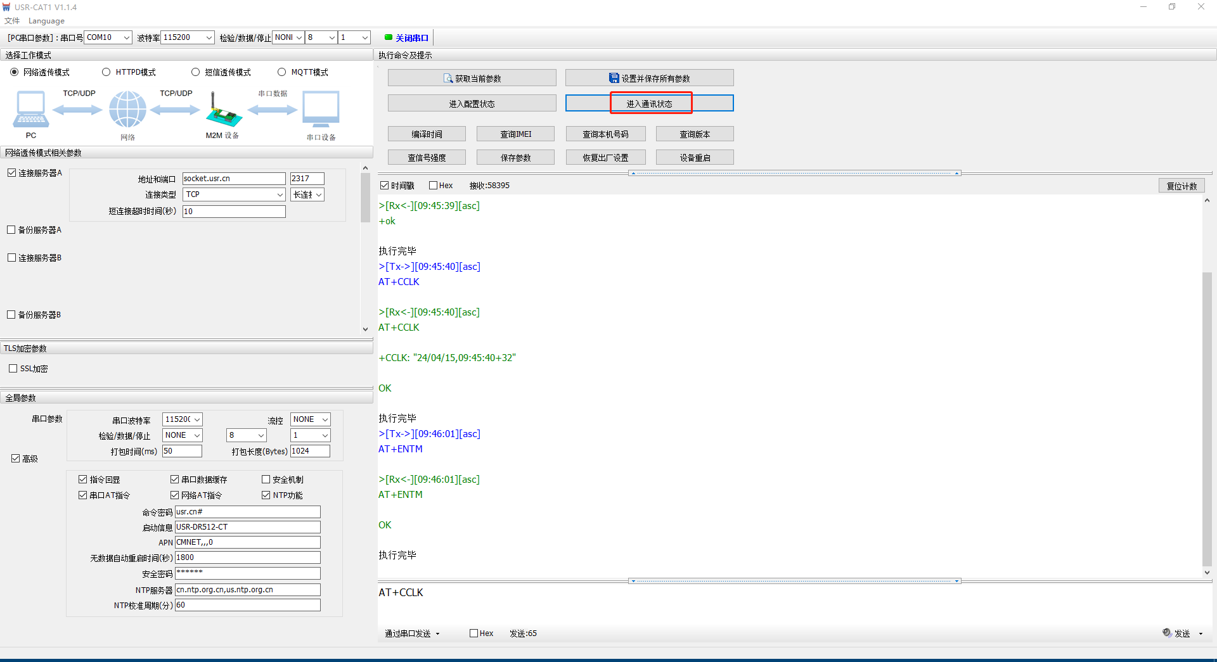
Task: Click the socket.usr.cn address input field
Action: point(233,179)
